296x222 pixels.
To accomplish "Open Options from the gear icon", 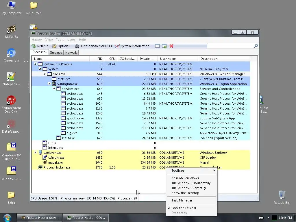I will [x=54, y=46].
